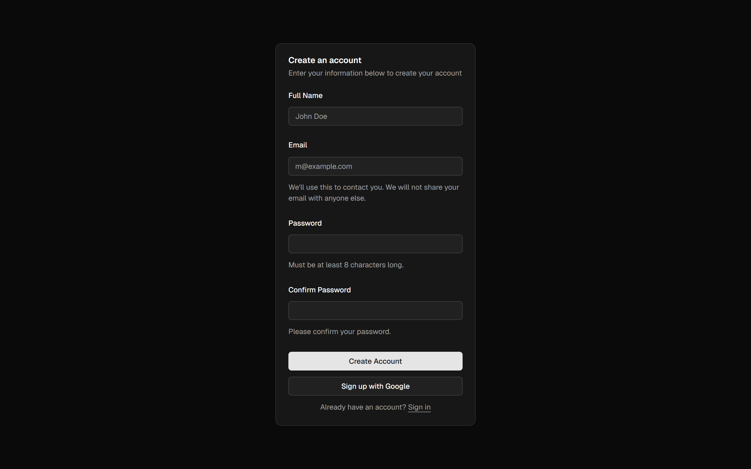Select the empty Password entry box
This screenshot has width=751, height=469.
pos(375,244)
